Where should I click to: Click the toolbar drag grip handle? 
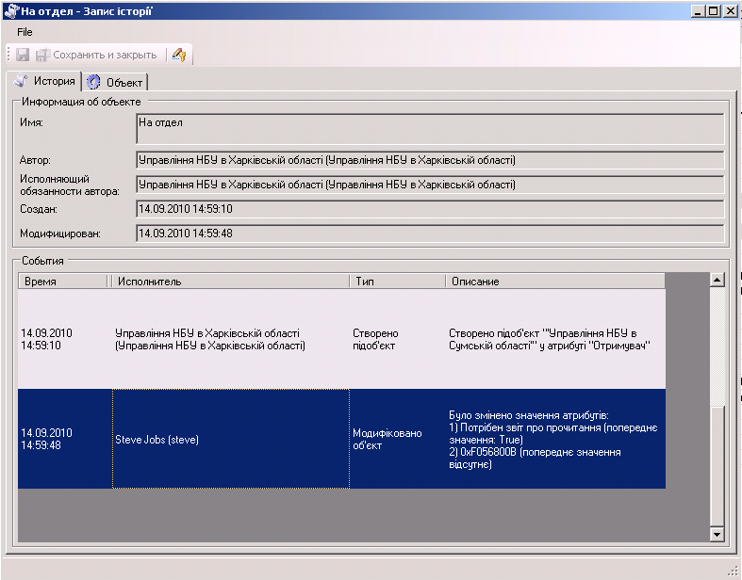pos(9,55)
